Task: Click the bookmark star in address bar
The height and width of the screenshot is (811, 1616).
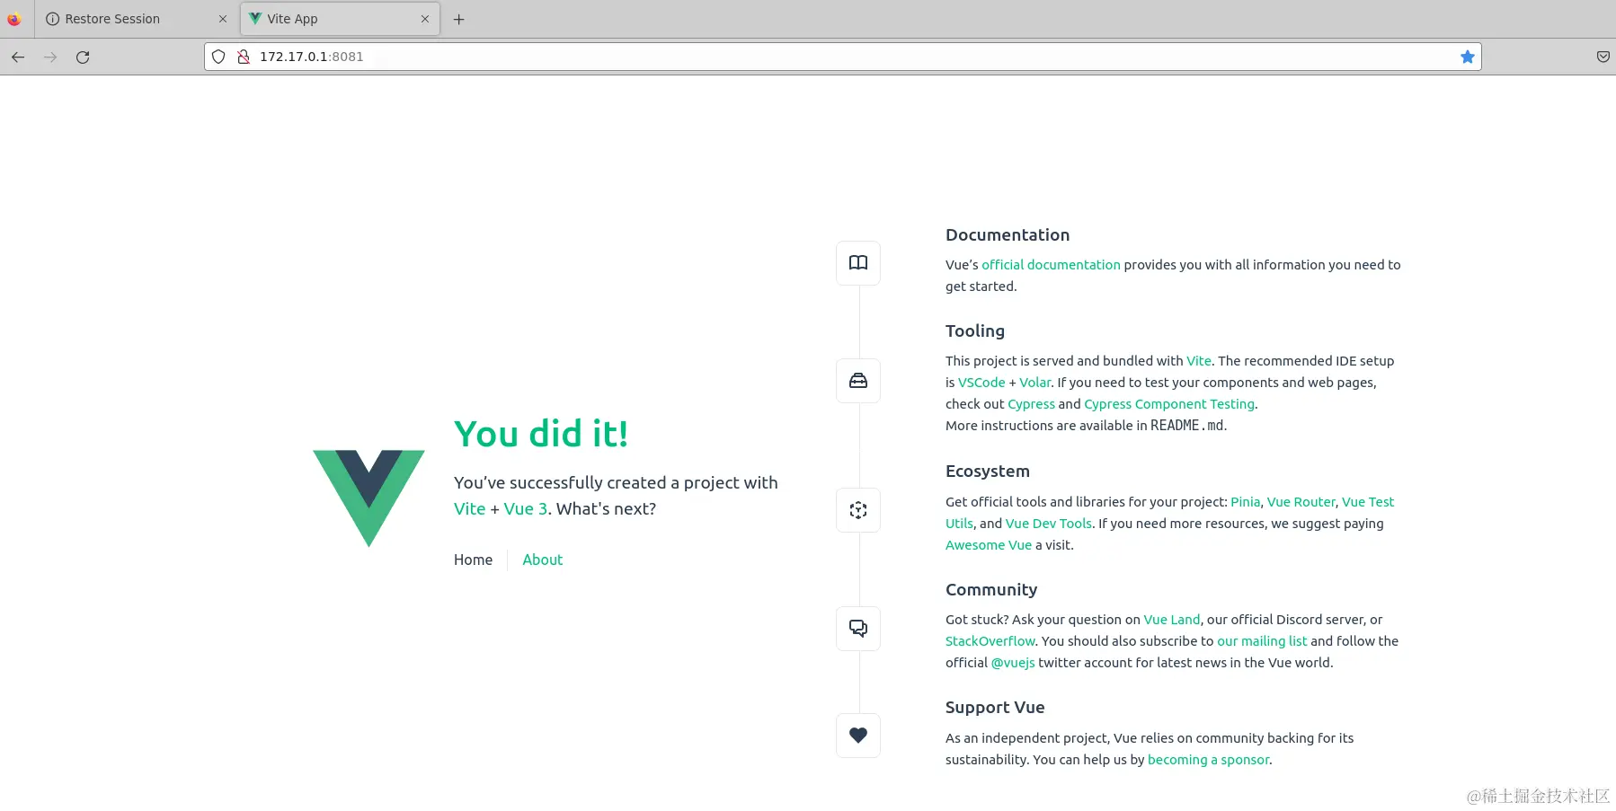Action: [1468, 57]
